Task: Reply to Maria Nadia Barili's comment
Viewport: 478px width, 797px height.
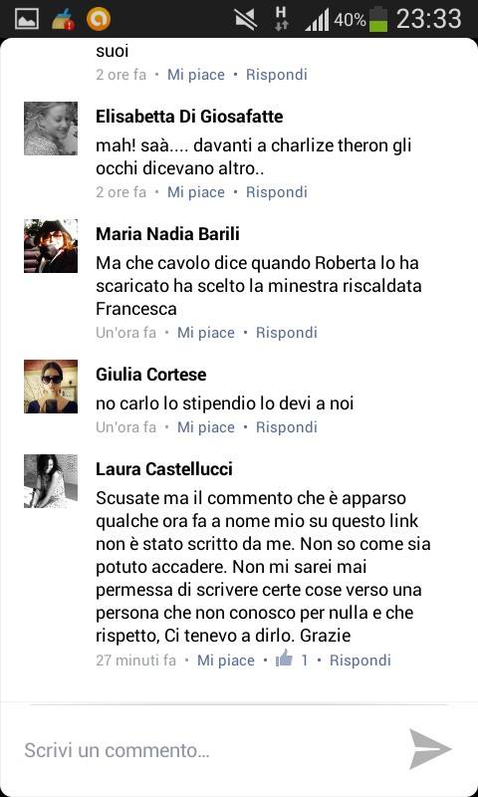Action: click(287, 333)
